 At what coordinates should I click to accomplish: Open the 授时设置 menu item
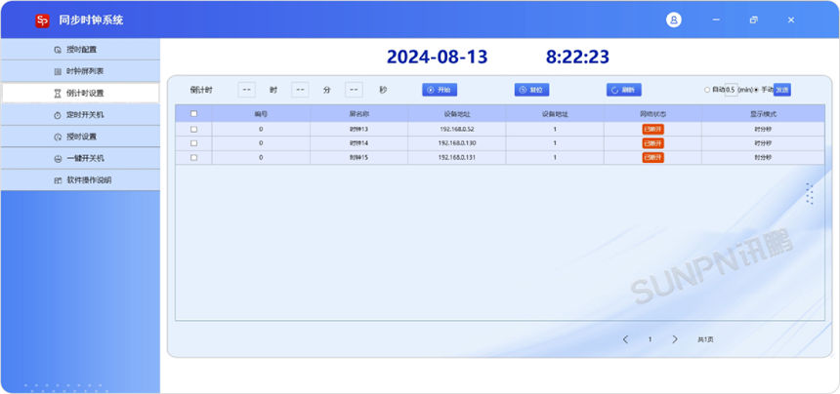click(81, 137)
